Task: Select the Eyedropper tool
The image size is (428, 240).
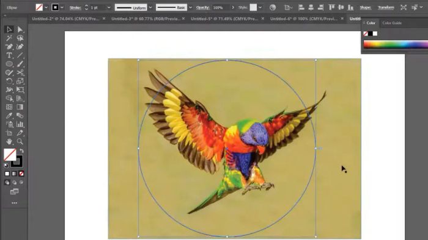Action: [9, 116]
